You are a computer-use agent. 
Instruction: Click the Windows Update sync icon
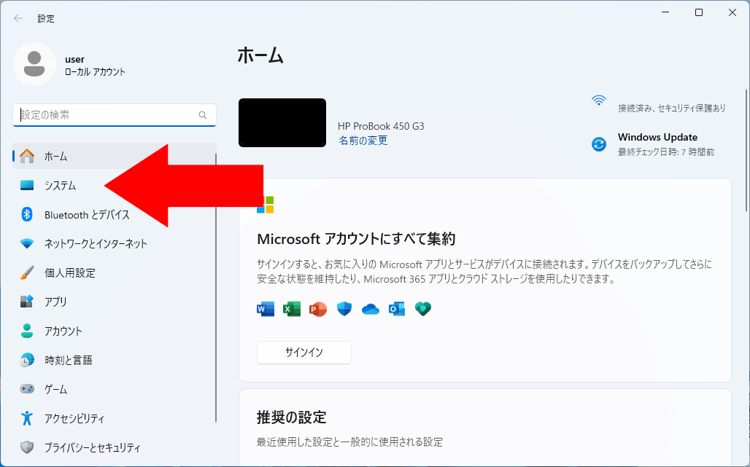pos(599,144)
